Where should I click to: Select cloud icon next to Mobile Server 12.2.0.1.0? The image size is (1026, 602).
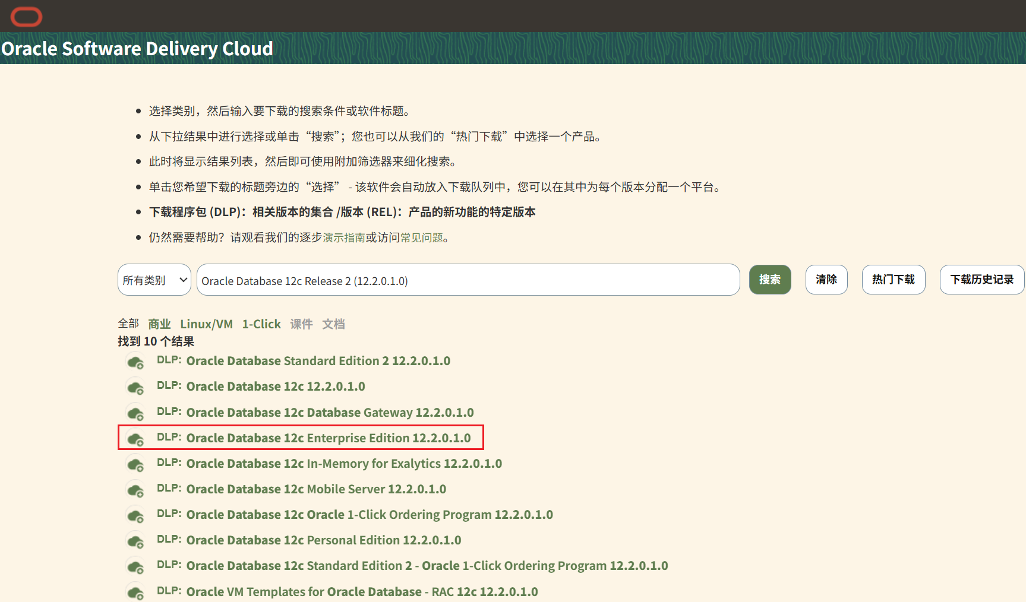click(135, 490)
